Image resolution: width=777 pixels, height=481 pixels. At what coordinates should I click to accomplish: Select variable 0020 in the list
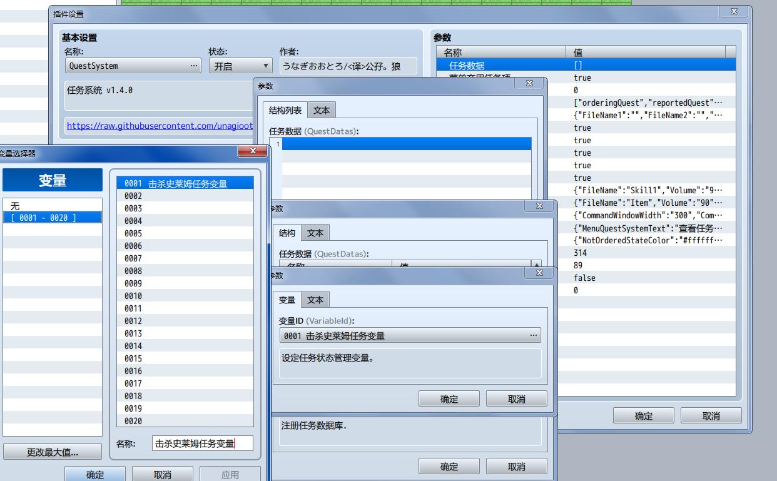pos(185,421)
